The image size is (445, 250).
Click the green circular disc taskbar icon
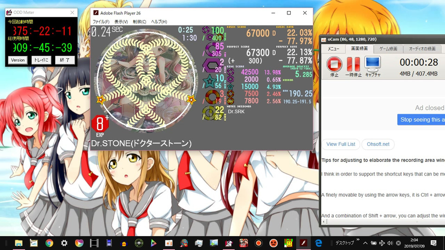[x=139, y=243]
